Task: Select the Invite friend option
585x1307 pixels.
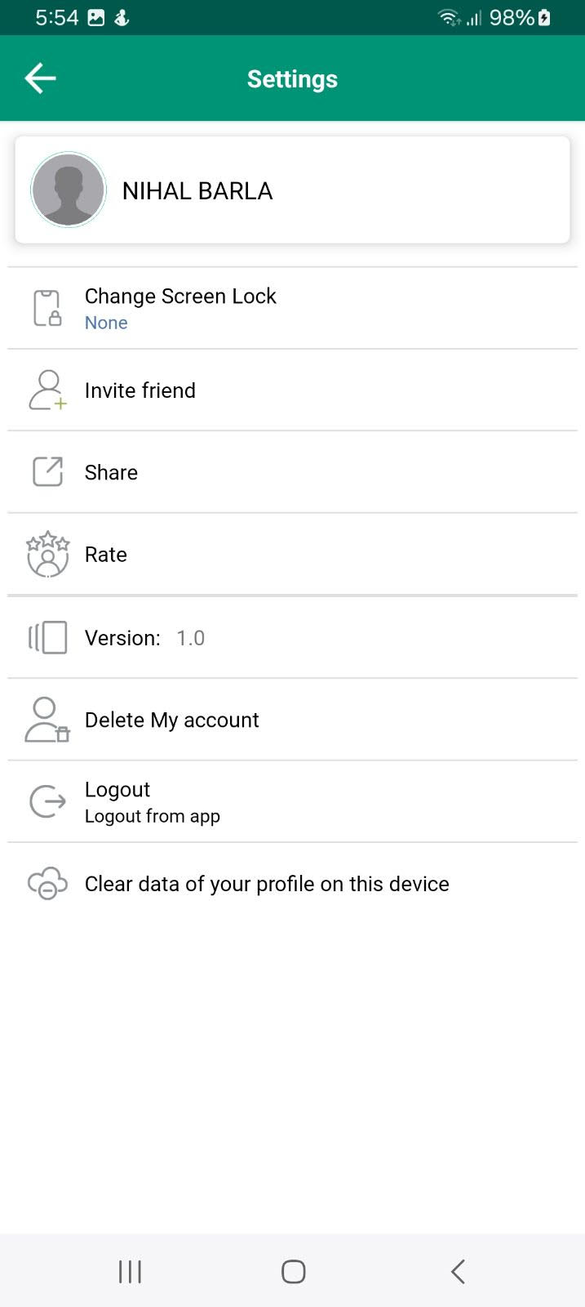Action: (140, 390)
